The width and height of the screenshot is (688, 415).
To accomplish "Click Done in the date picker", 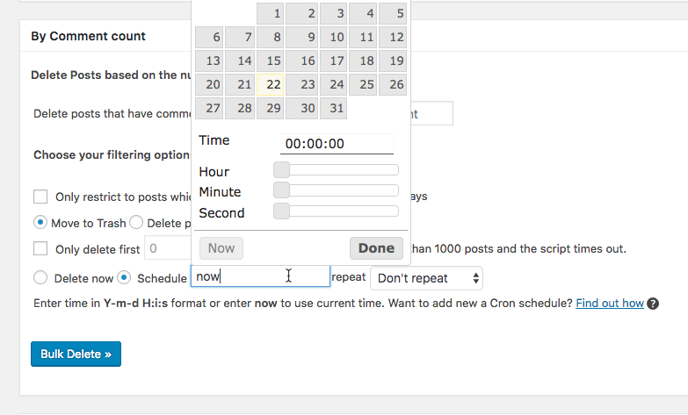I will tap(376, 248).
